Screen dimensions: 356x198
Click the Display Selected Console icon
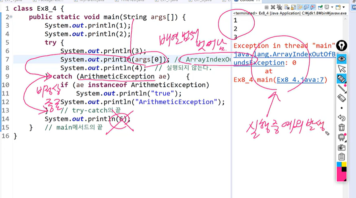click(x=327, y=7)
